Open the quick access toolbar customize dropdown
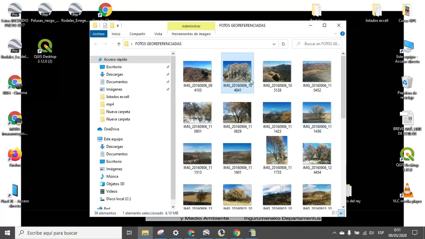Screen dimensions: 425x239 pos(118,26)
